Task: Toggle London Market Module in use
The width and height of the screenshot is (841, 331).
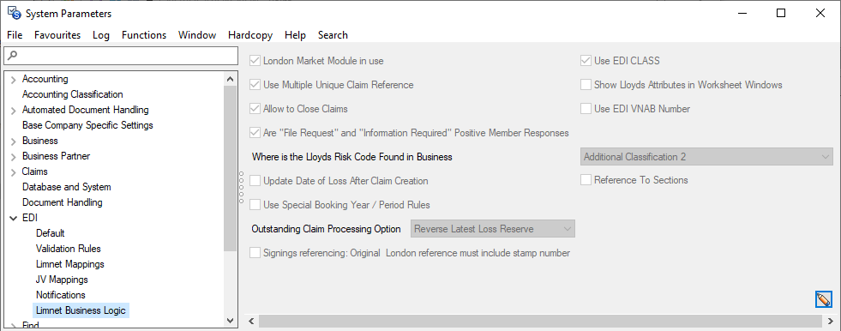Action: pyautogui.click(x=255, y=61)
